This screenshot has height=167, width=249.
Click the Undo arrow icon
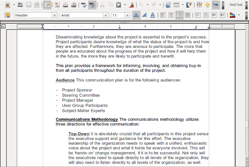pyautogui.click(x=141, y=5)
